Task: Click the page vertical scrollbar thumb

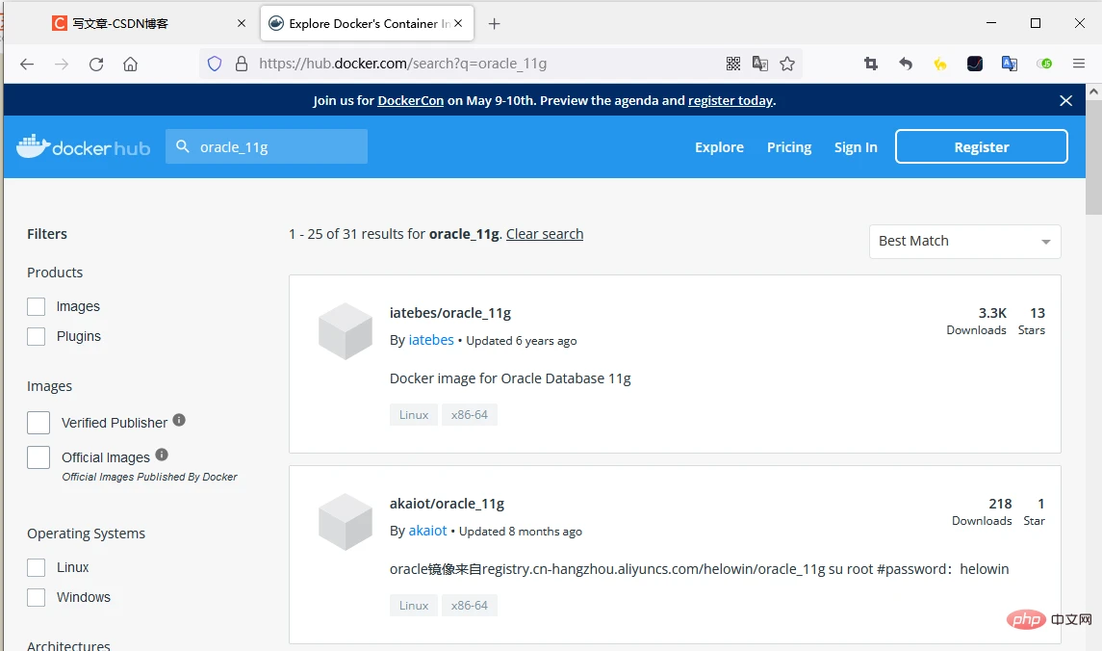Action: [x=1093, y=157]
